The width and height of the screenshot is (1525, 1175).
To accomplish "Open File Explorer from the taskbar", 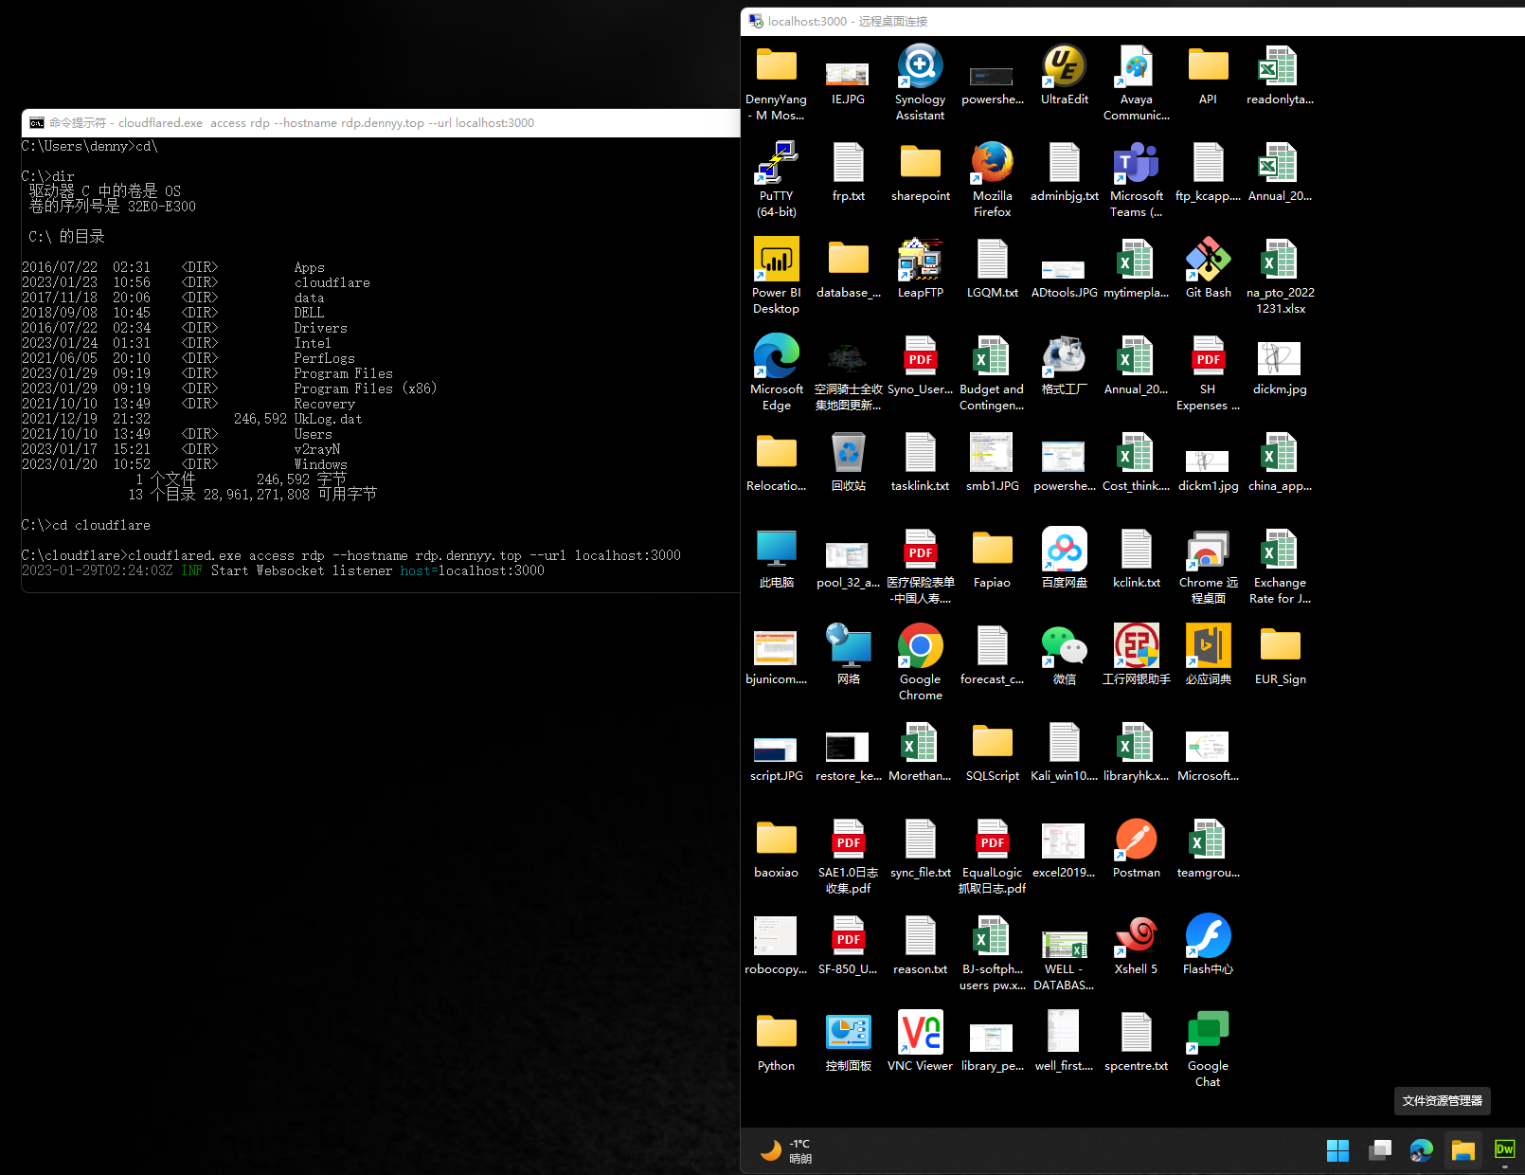I will [1462, 1150].
